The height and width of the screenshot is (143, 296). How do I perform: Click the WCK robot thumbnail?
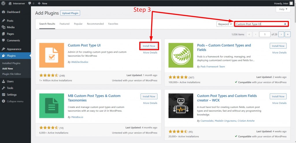point(181,106)
